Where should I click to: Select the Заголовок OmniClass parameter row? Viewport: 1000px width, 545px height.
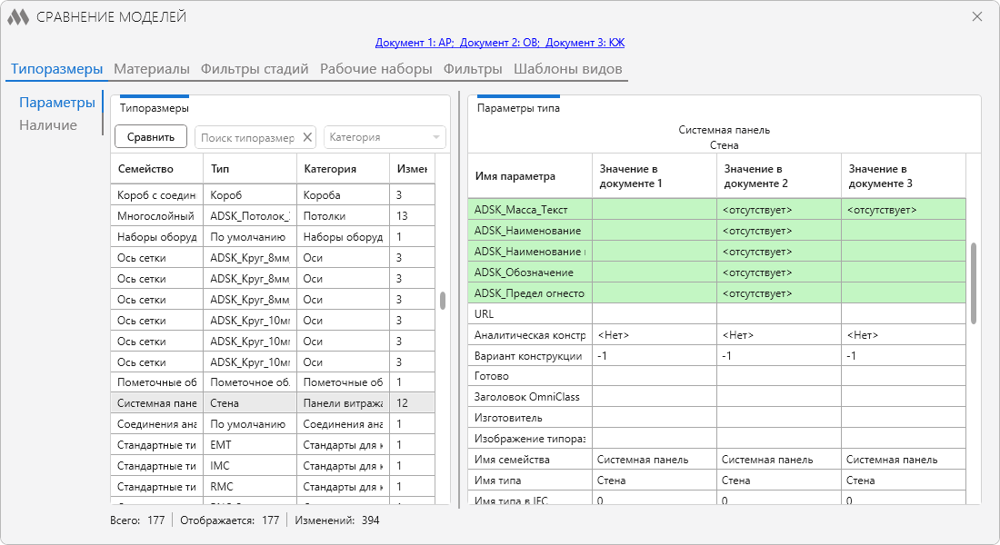coord(717,397)
